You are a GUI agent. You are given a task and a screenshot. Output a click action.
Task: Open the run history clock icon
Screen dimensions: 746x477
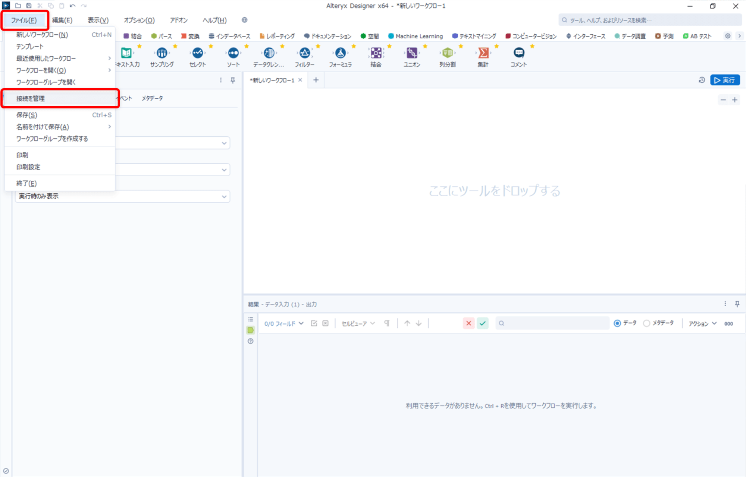(702, 80)
